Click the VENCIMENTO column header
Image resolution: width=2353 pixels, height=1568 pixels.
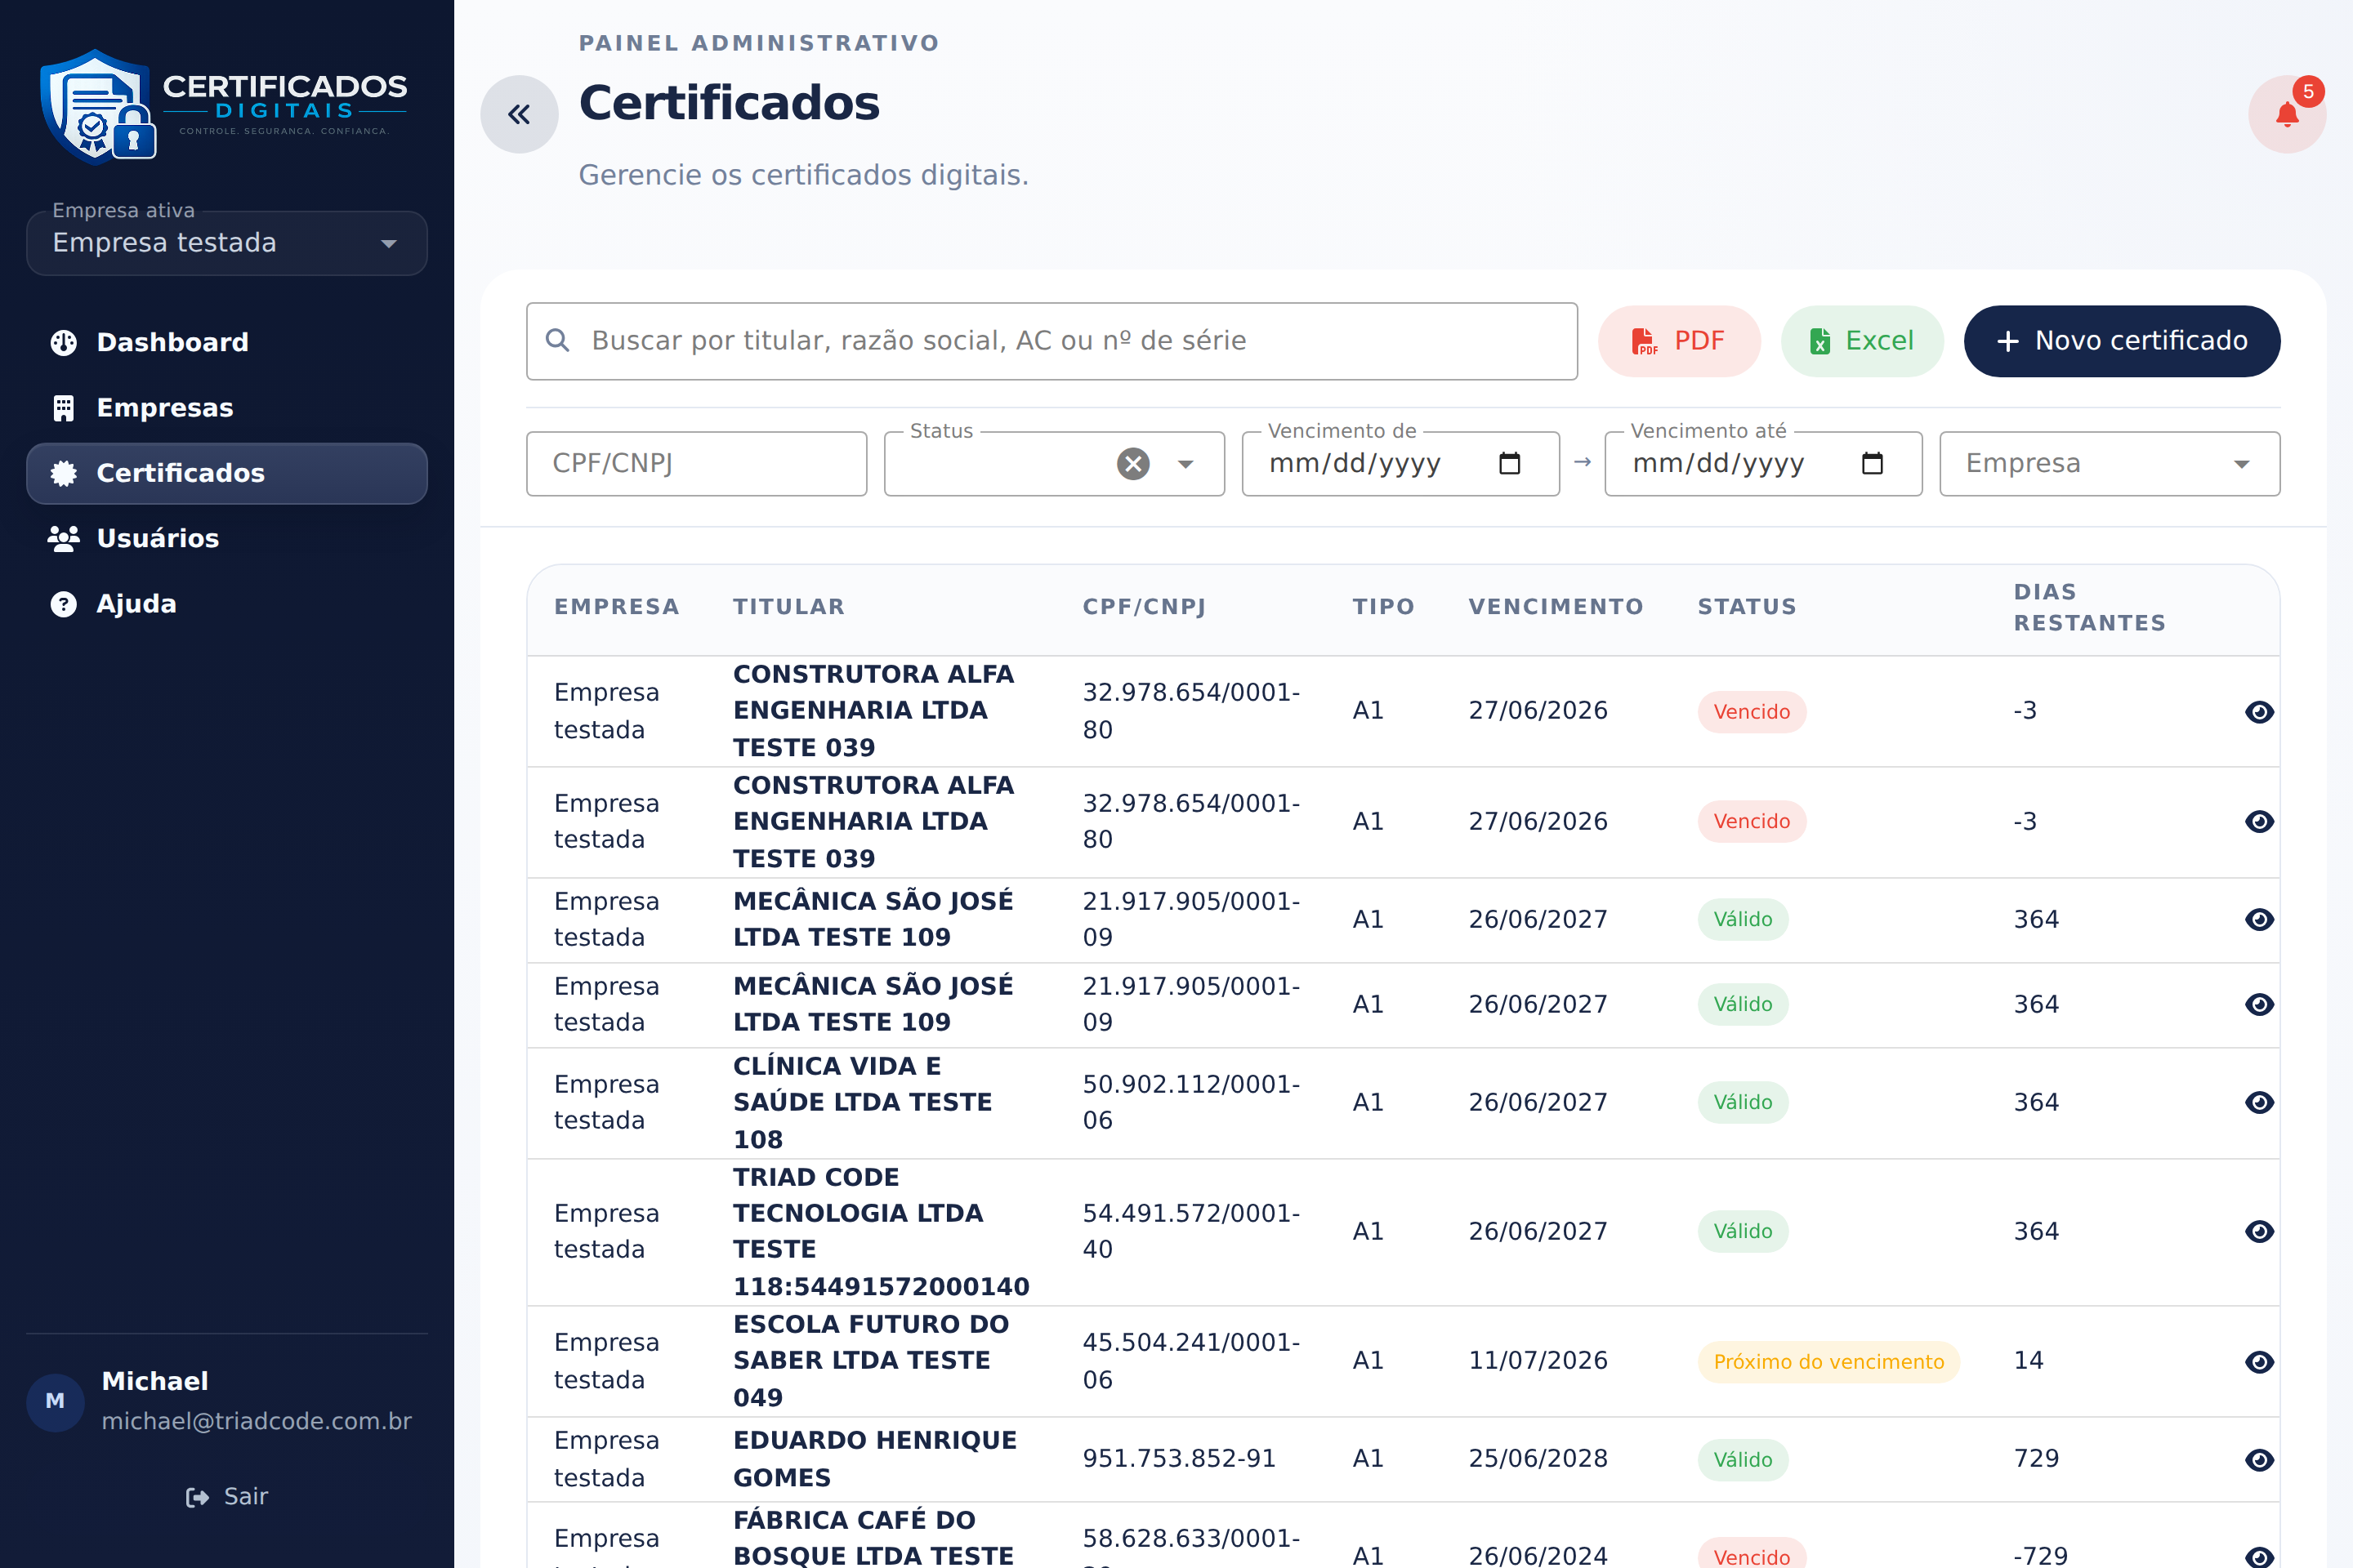1556,607
